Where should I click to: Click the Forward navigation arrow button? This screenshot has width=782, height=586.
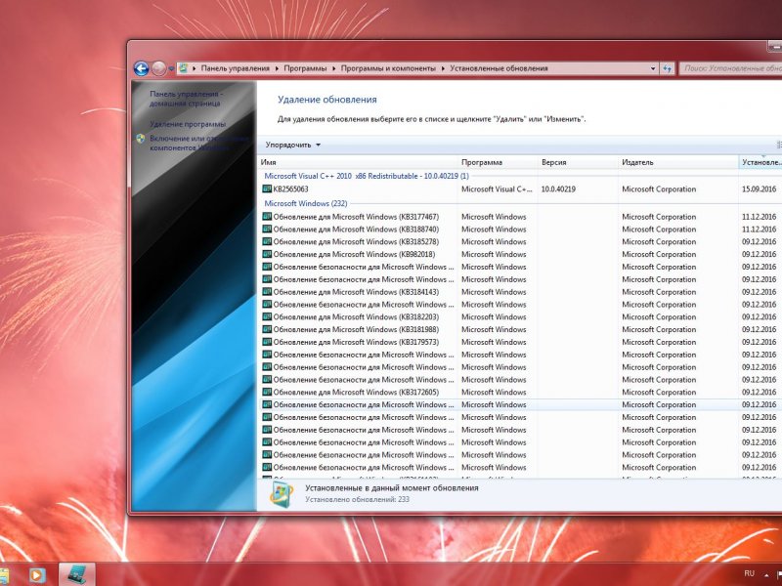point(158,68)
